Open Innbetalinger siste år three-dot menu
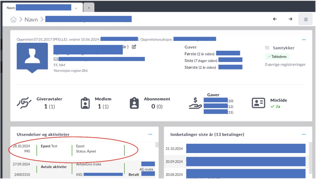Screen dimensions: 316x179 click(304, 134)
